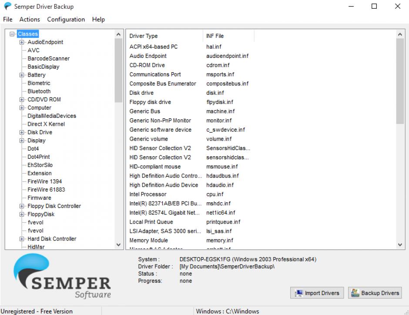The width and height of the screenshot is (409, 315).
Task: Select FireWire 1394 tree item
Action: point(45,181)
